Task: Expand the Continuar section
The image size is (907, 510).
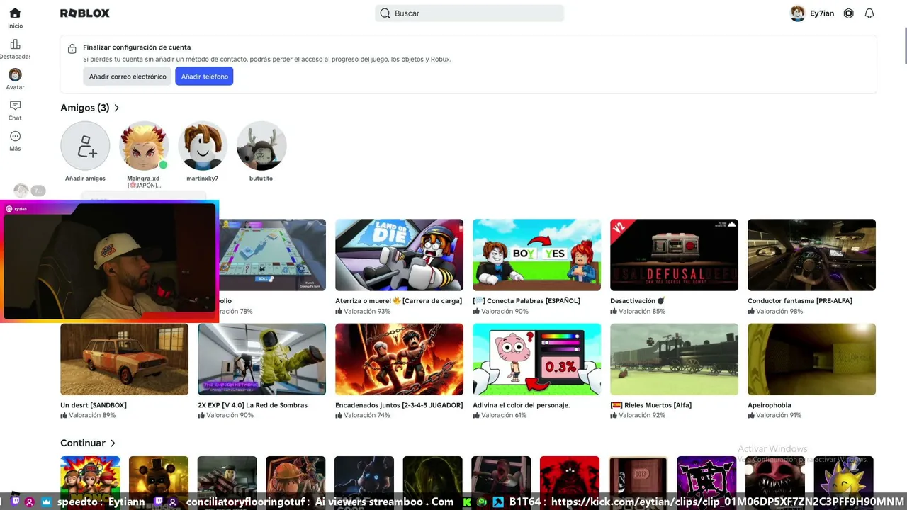Action: tap(88, 443)
